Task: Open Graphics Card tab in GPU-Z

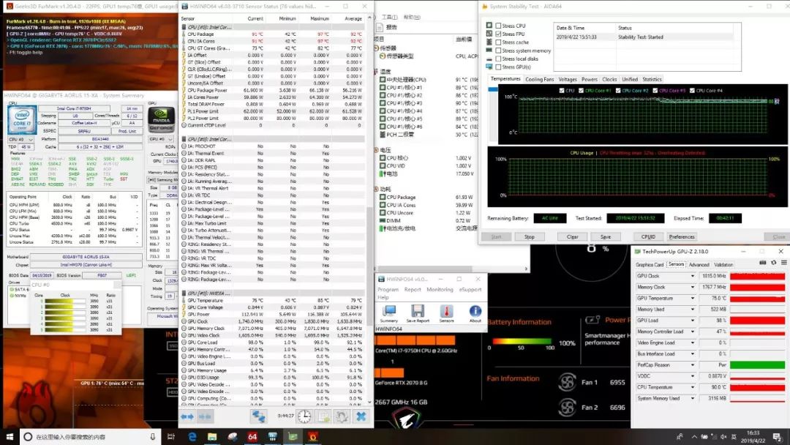Action: [x=650, y=264]
